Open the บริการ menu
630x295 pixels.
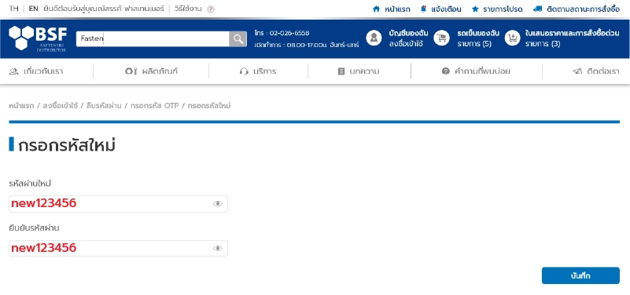point(264,71)
